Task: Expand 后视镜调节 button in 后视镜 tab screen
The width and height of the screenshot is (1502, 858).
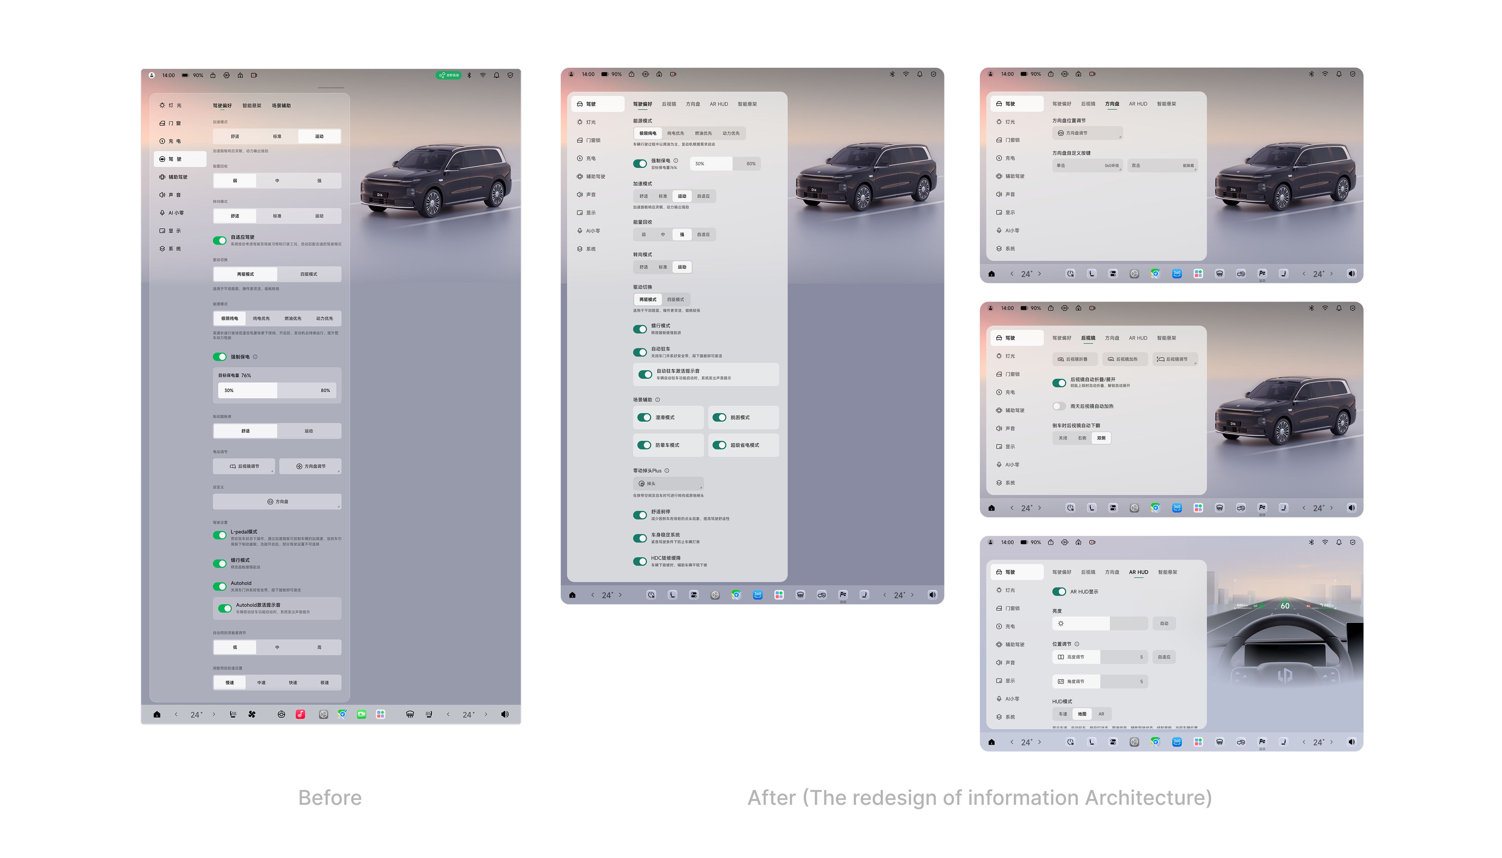Action: (1175, 359)
